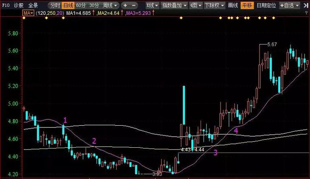Open the F10 company info
Screen dimensions: 310x179
pyautogui.click(x=5, y=6)
